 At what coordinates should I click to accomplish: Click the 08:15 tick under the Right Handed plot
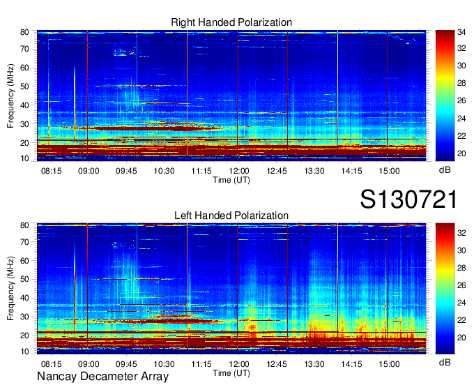[x=51, y=171]
